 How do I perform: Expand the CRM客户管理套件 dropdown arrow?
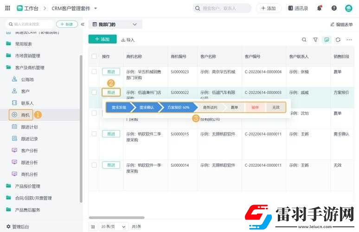(x=96, y=8)
